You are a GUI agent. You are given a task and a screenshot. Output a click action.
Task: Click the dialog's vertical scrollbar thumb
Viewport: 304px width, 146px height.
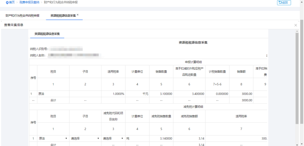[x=297, y=78]
